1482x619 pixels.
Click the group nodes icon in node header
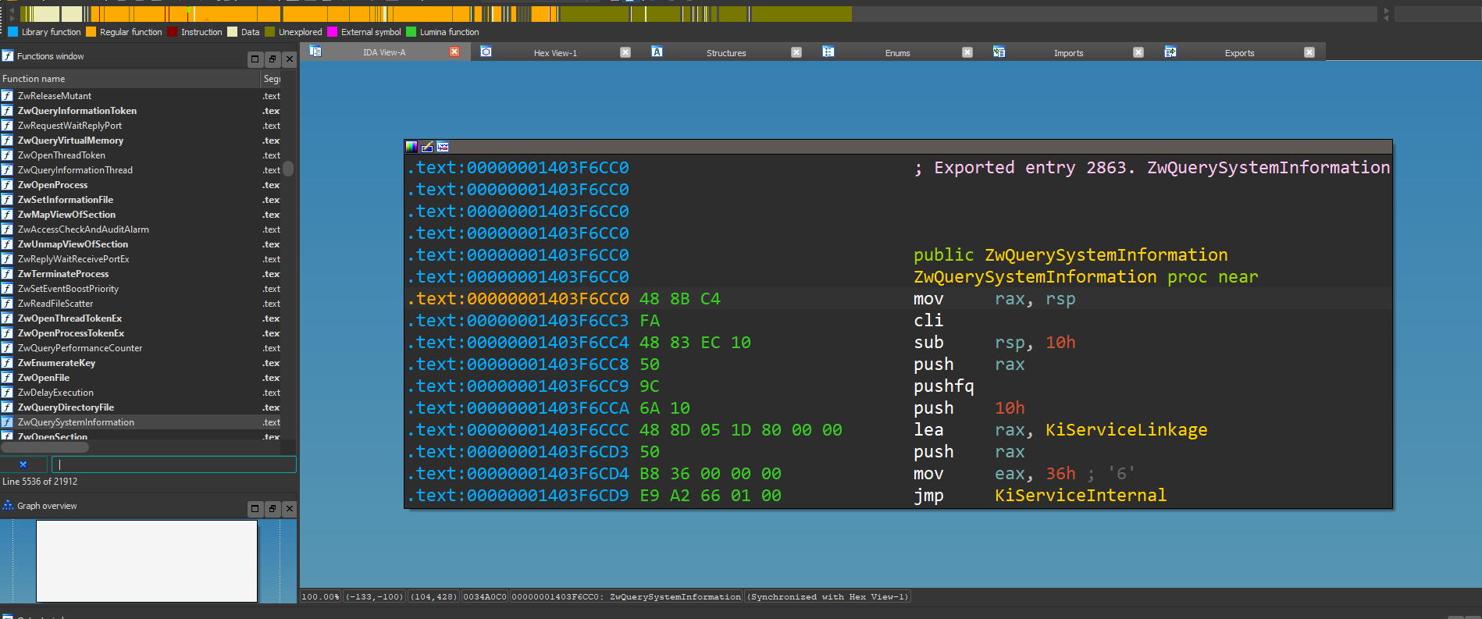(443, 147)
